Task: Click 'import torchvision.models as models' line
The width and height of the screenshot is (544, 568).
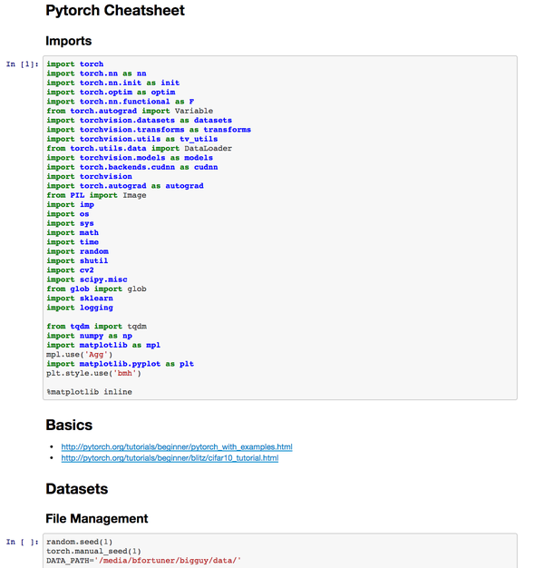Action: (x=130, y=158)
